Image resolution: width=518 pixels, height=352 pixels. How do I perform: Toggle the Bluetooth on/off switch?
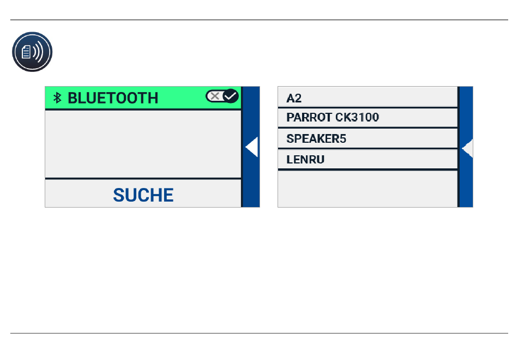222,96
